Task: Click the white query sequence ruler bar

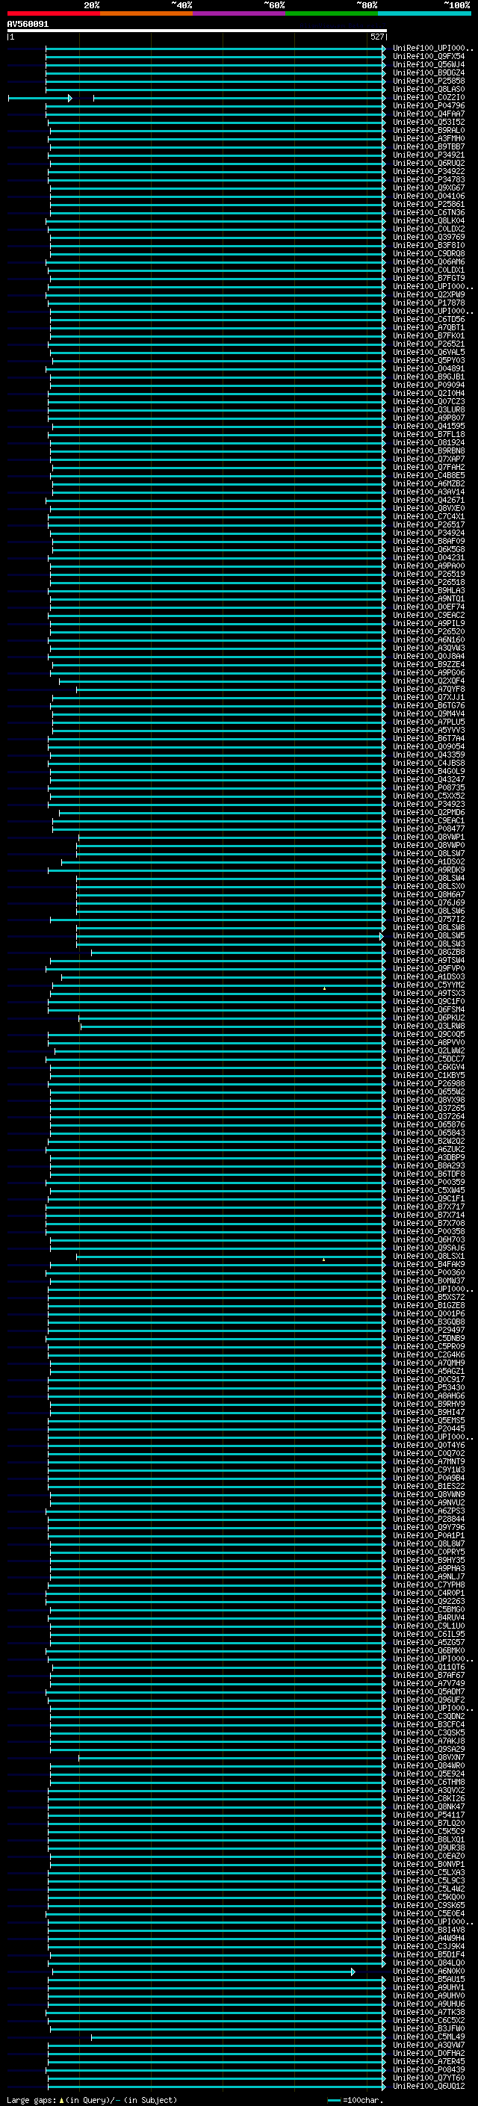Action: [x=196, y=30]
